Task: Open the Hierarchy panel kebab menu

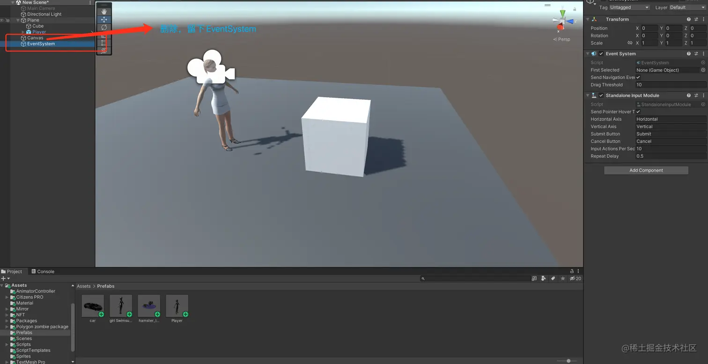Action: (90, 2)
